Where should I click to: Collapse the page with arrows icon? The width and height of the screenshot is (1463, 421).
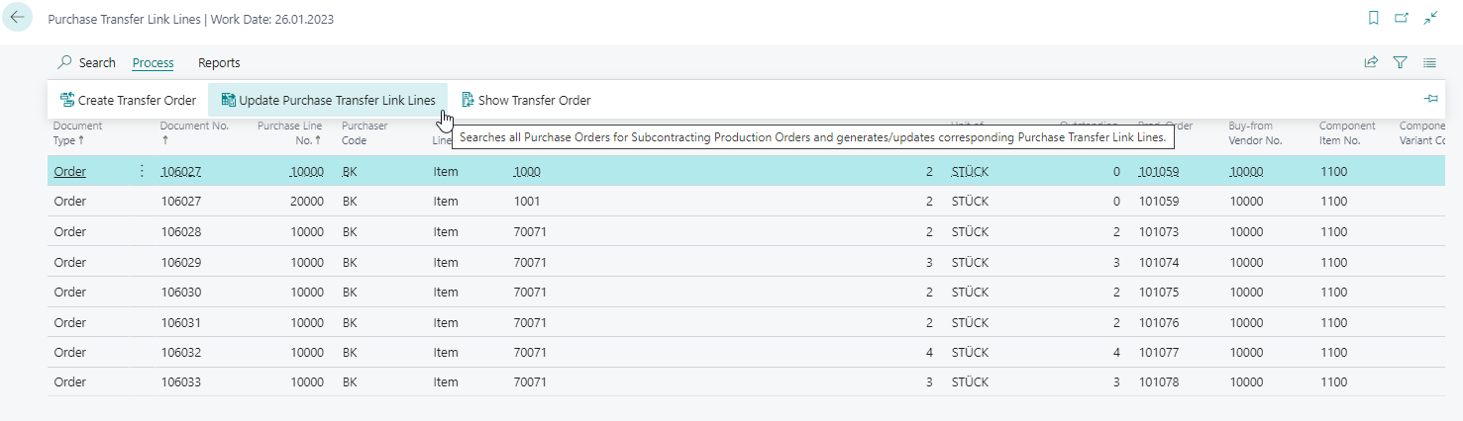tap(1430, 18)
